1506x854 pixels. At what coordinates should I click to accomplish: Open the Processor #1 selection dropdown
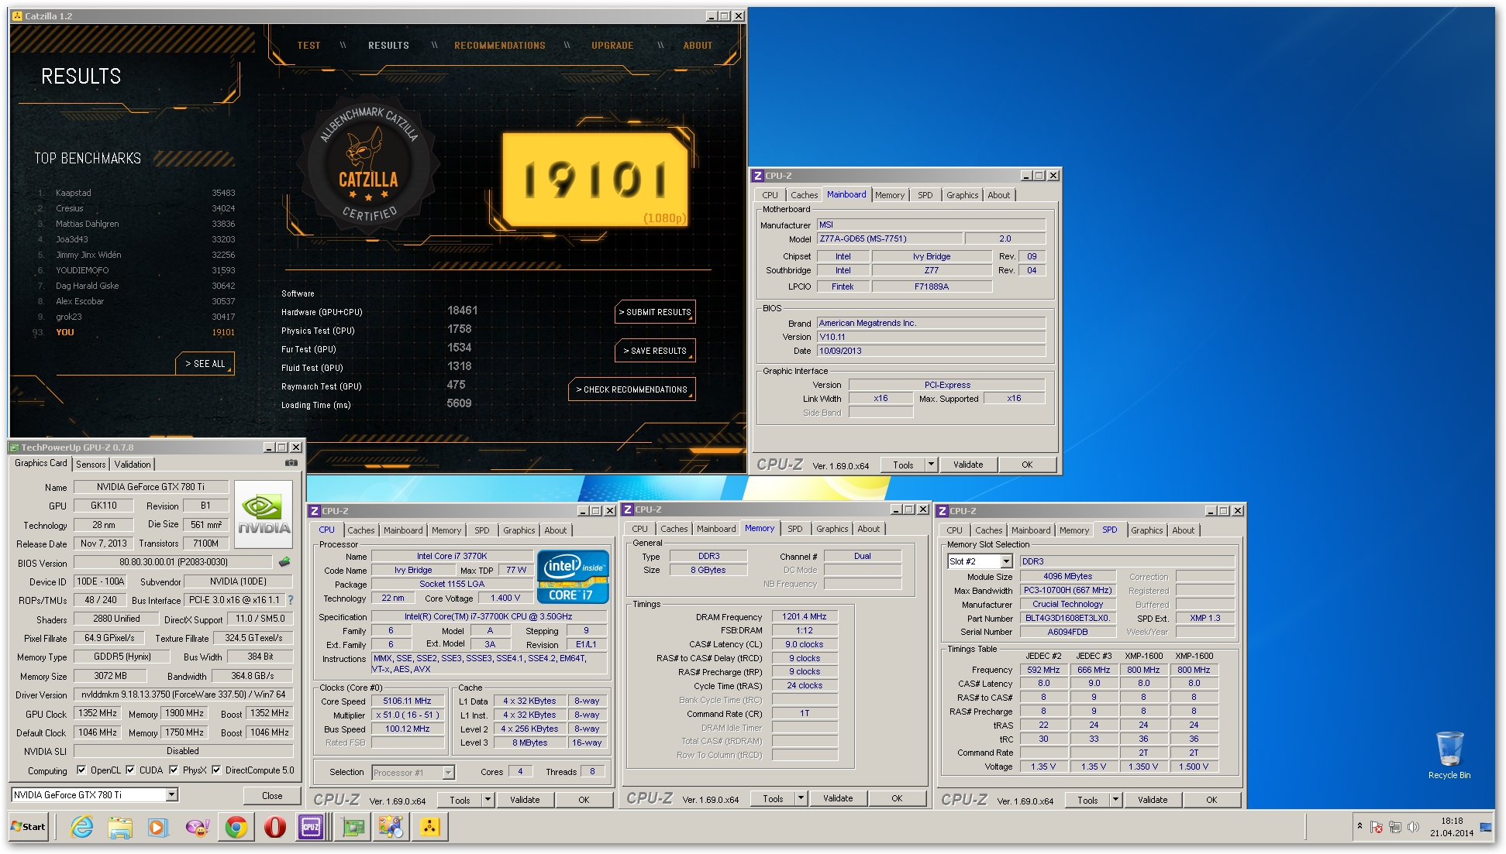[448, 773]
